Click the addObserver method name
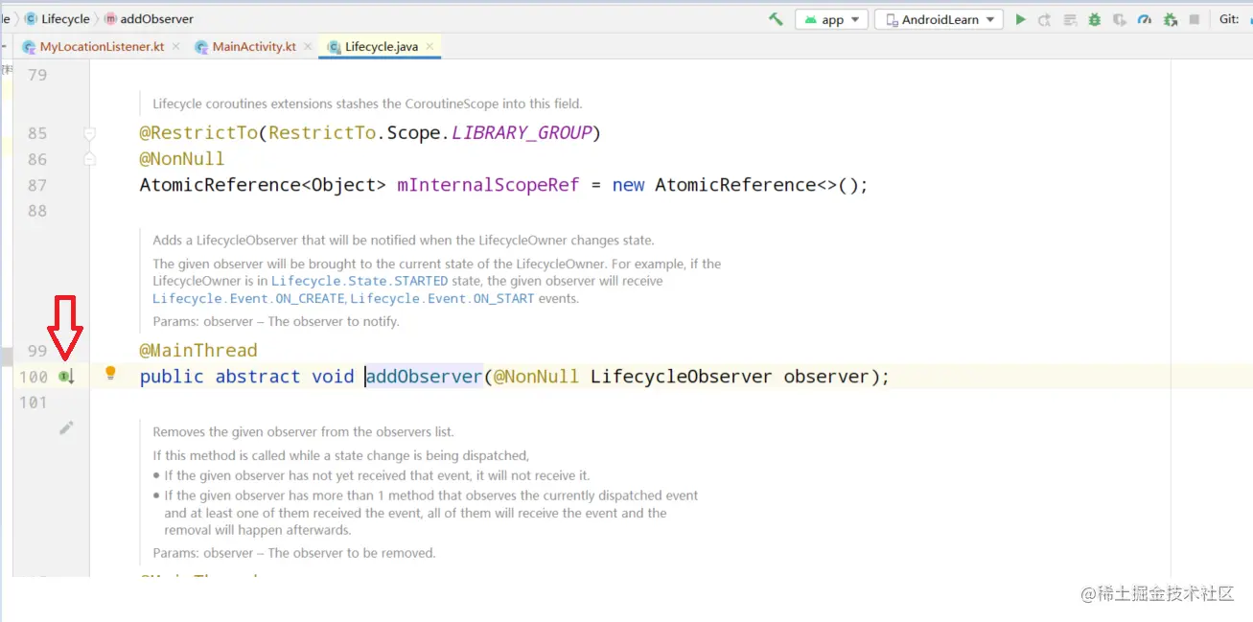The width and height of the screenshot is (1253, 622). coord(424,377)
